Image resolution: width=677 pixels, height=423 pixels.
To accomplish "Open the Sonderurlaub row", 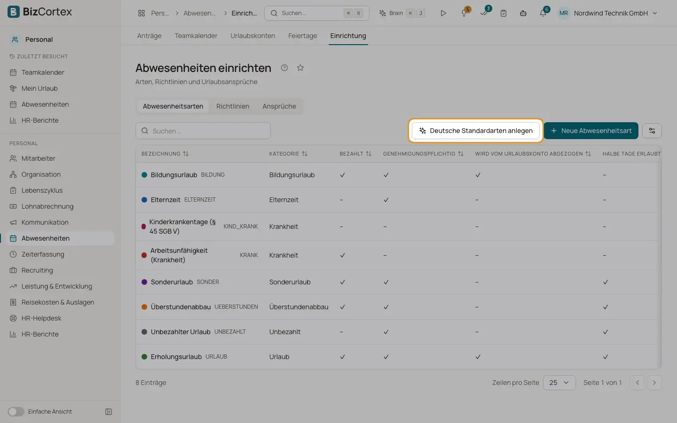I will [x=398, y=282].
